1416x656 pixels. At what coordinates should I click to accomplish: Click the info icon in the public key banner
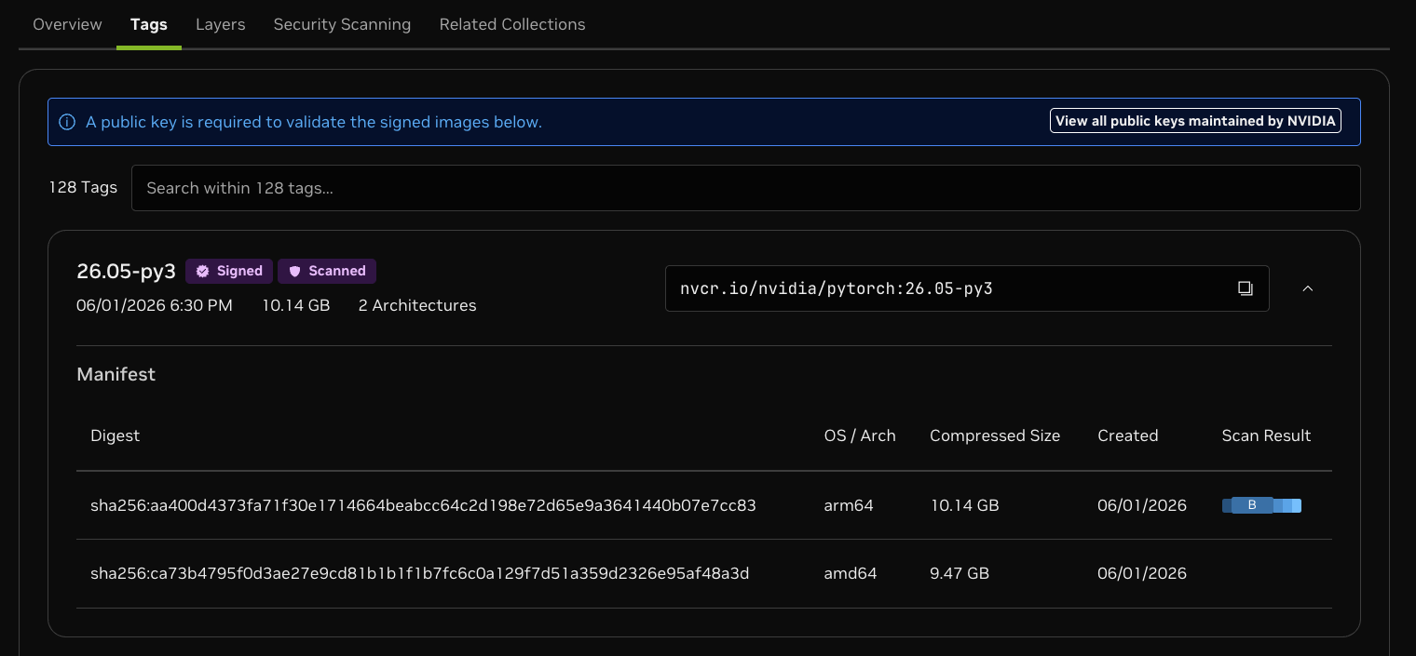tap(67, 122)
